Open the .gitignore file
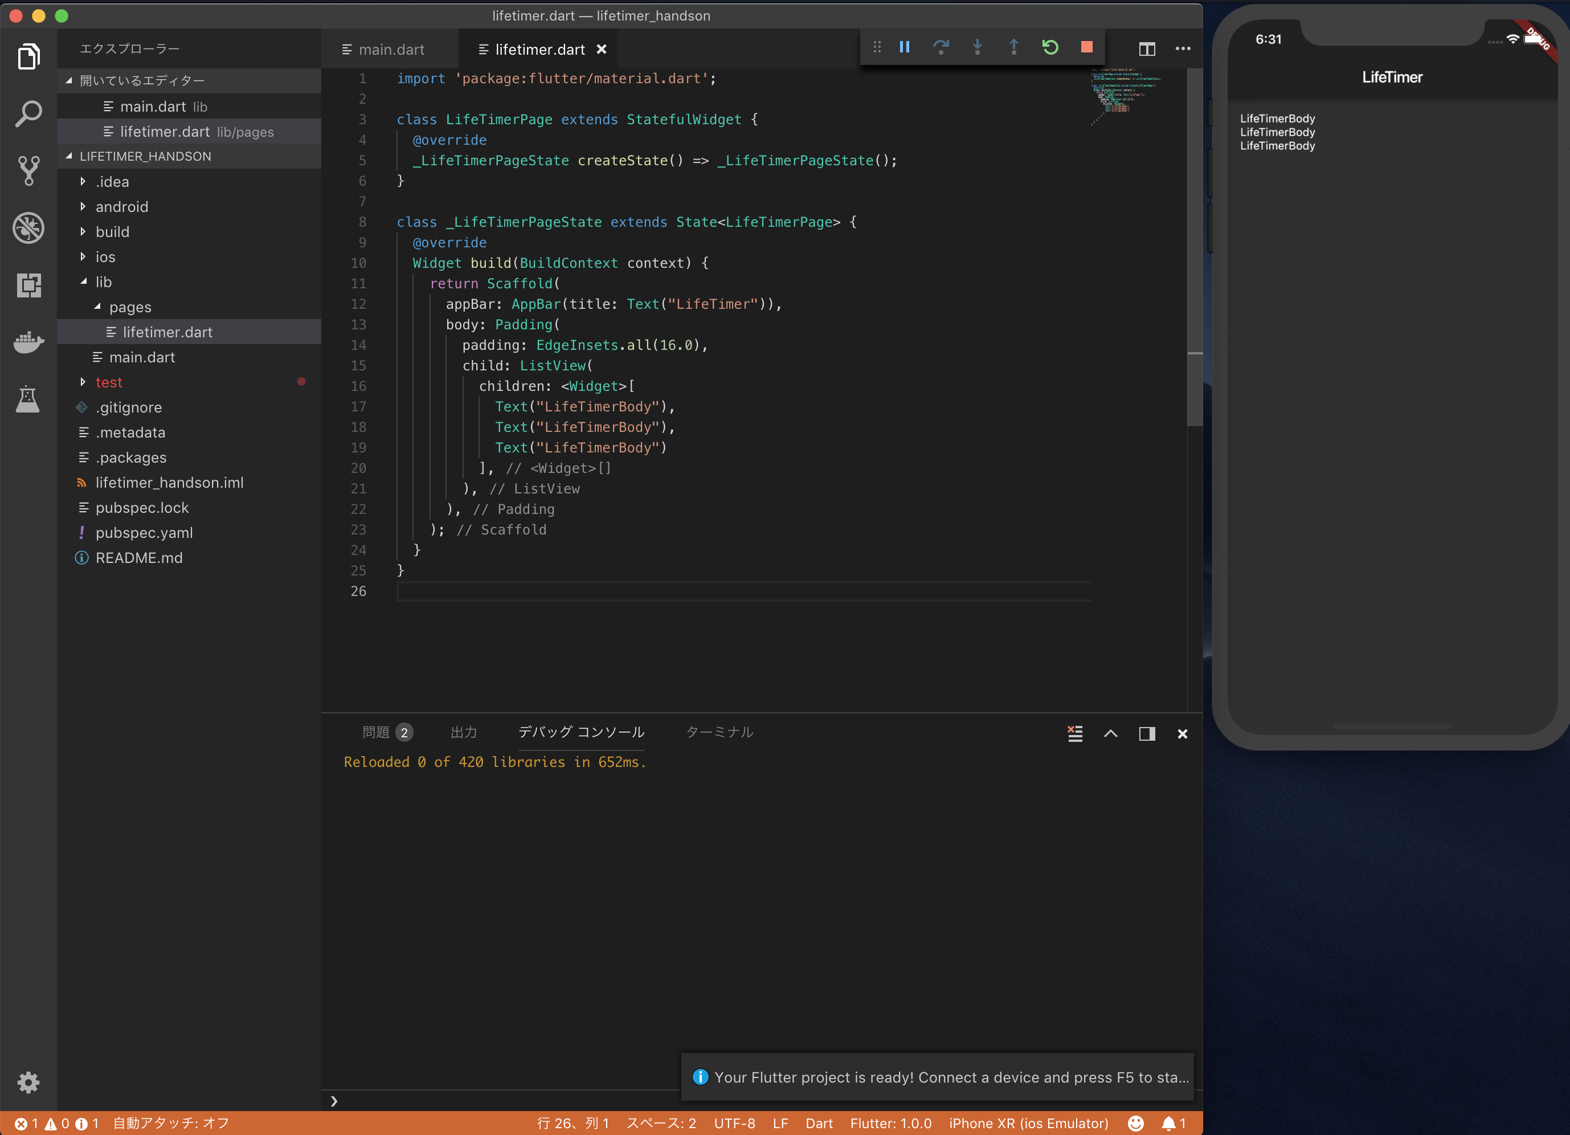This screenshot has width=1570, height=1135. click(189, 407)
